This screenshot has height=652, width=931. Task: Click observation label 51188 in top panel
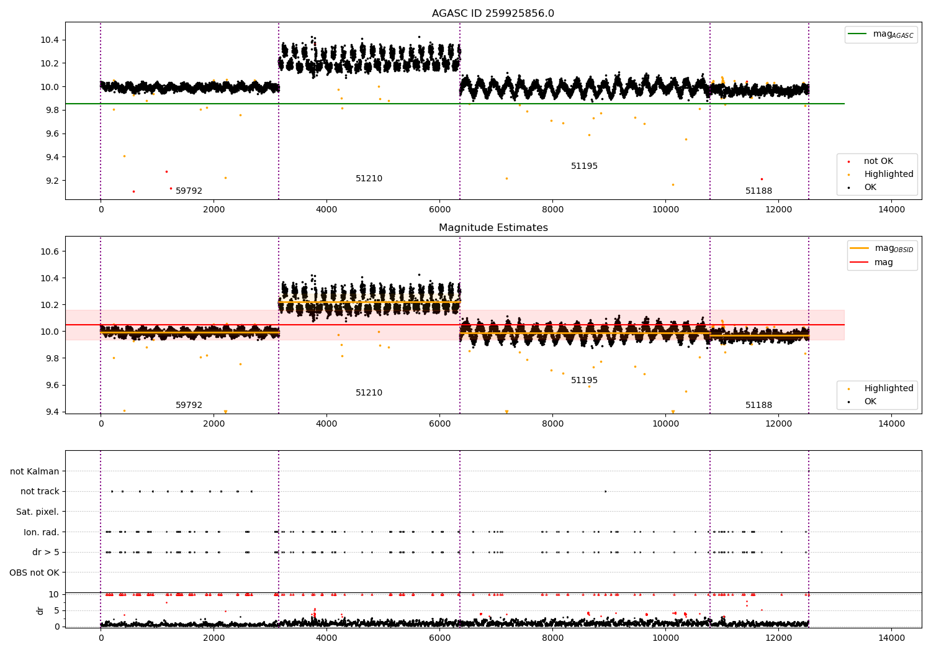tap(758, 191)
